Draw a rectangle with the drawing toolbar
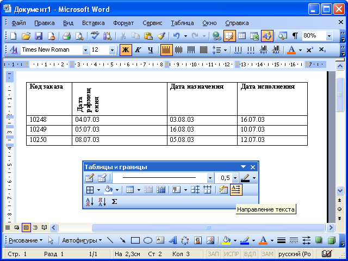This screenshot has height=261, width=348. (x=135, y=240)
